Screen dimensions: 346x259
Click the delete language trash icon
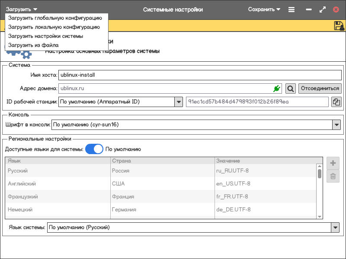333,176
